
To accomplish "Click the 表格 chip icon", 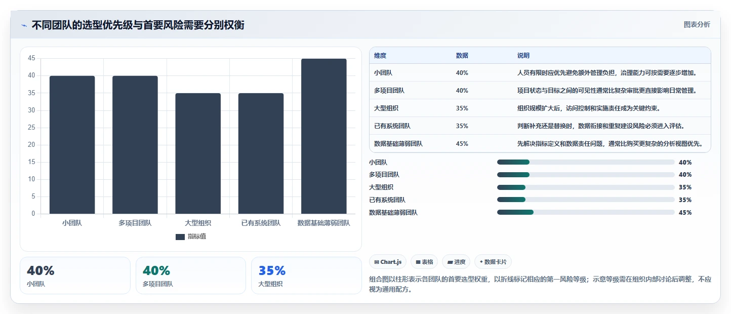I will (418, 262).
